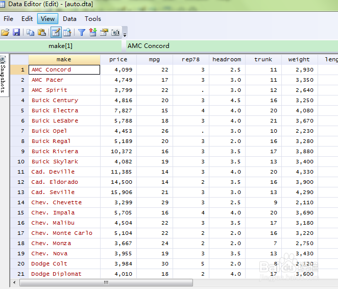This screenshot has height=289, width=338.
Task: Click the Filter observations funnel icon
Action: pos(82,33)
